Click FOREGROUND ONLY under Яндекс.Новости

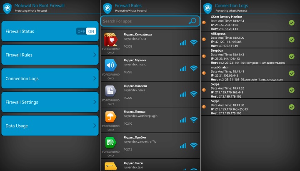coord(111,102)
